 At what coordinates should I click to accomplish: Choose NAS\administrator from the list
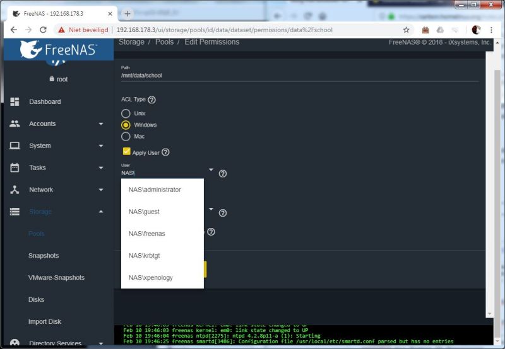[x=162, y=190]
